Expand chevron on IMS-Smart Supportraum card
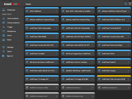The height and width of the screenshot is (99, 132). pyautogui.click(x=92, y=54)
